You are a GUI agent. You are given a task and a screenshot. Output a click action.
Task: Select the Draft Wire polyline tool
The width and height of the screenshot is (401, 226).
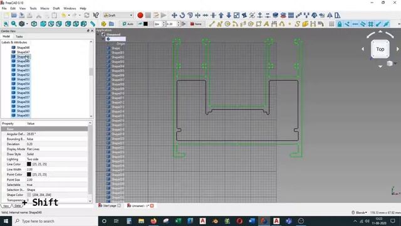tap(219, 24)
